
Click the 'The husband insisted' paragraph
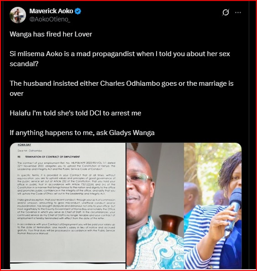(x=121, y=89)
